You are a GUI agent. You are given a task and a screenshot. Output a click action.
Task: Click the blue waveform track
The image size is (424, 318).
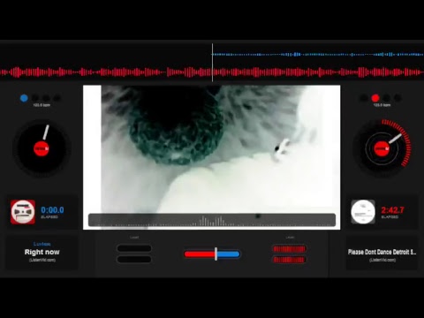(x=318, y=55)
